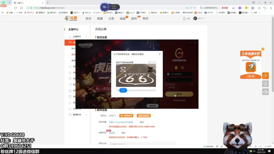Click the Douyu logo in the site header
274x154 pixels.
tap(71, 18)
